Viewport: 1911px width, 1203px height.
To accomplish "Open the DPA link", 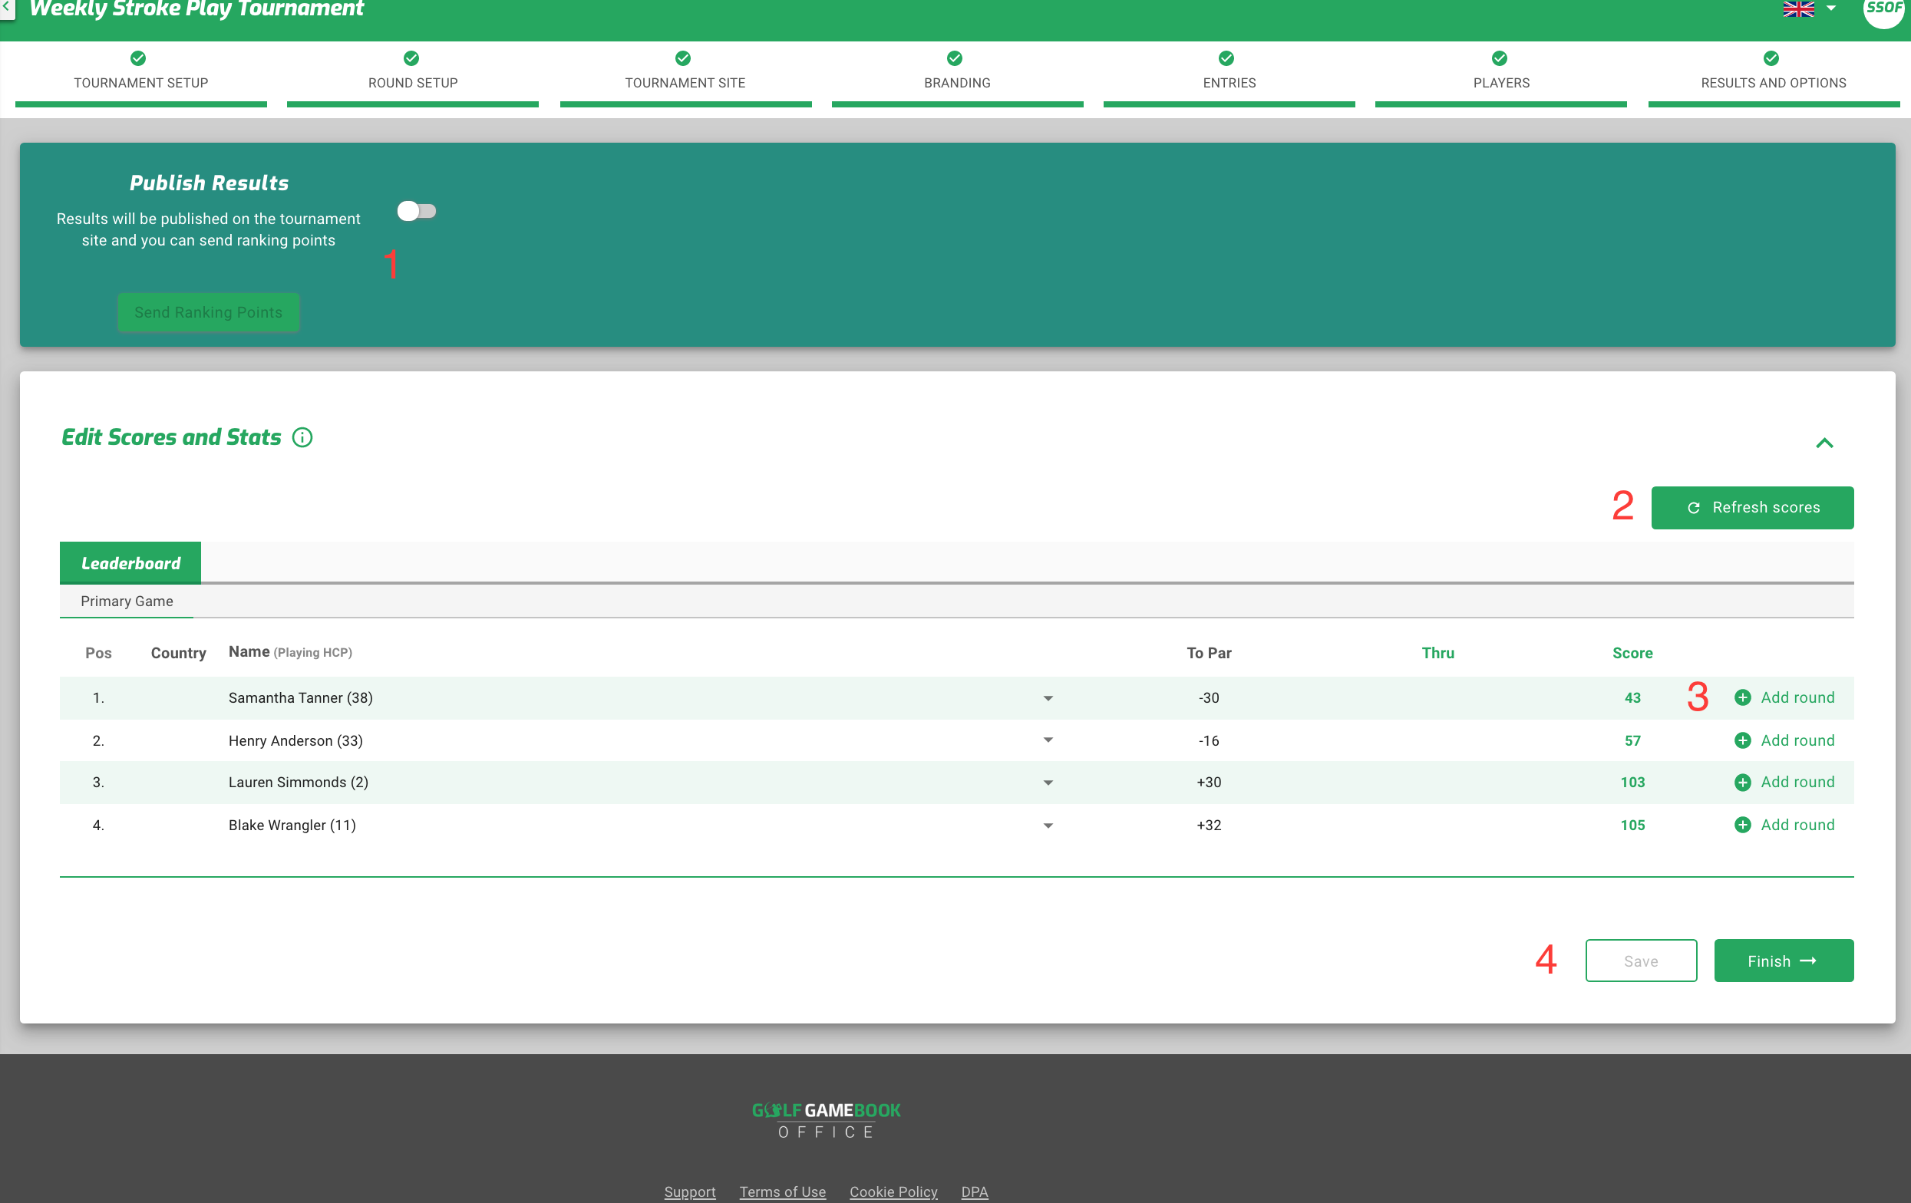I will click(975, 1192).
